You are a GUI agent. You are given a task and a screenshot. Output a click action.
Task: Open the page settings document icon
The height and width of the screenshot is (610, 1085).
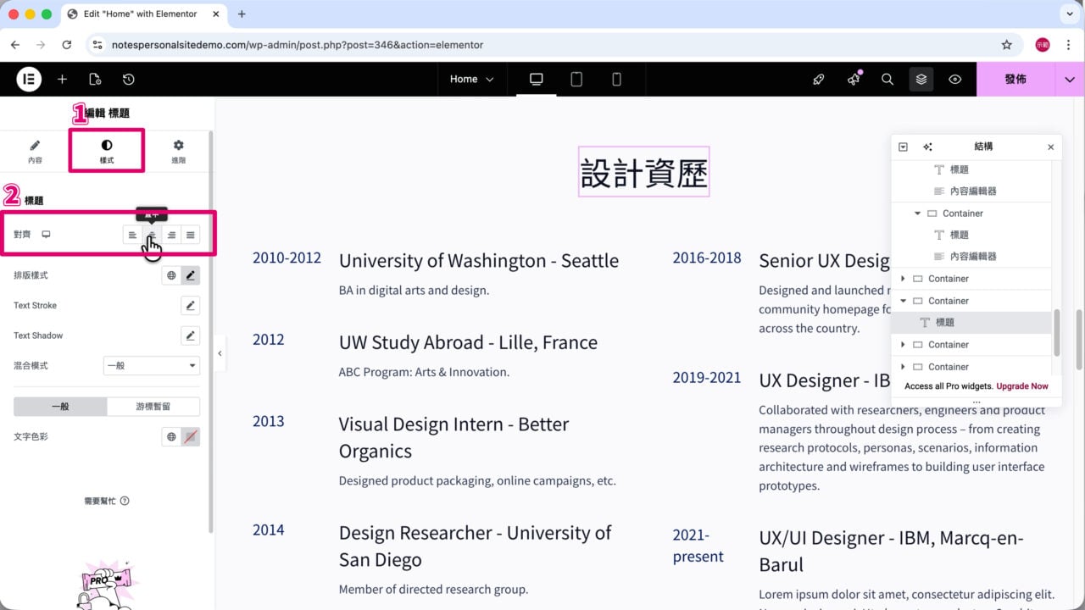point(95,79)
